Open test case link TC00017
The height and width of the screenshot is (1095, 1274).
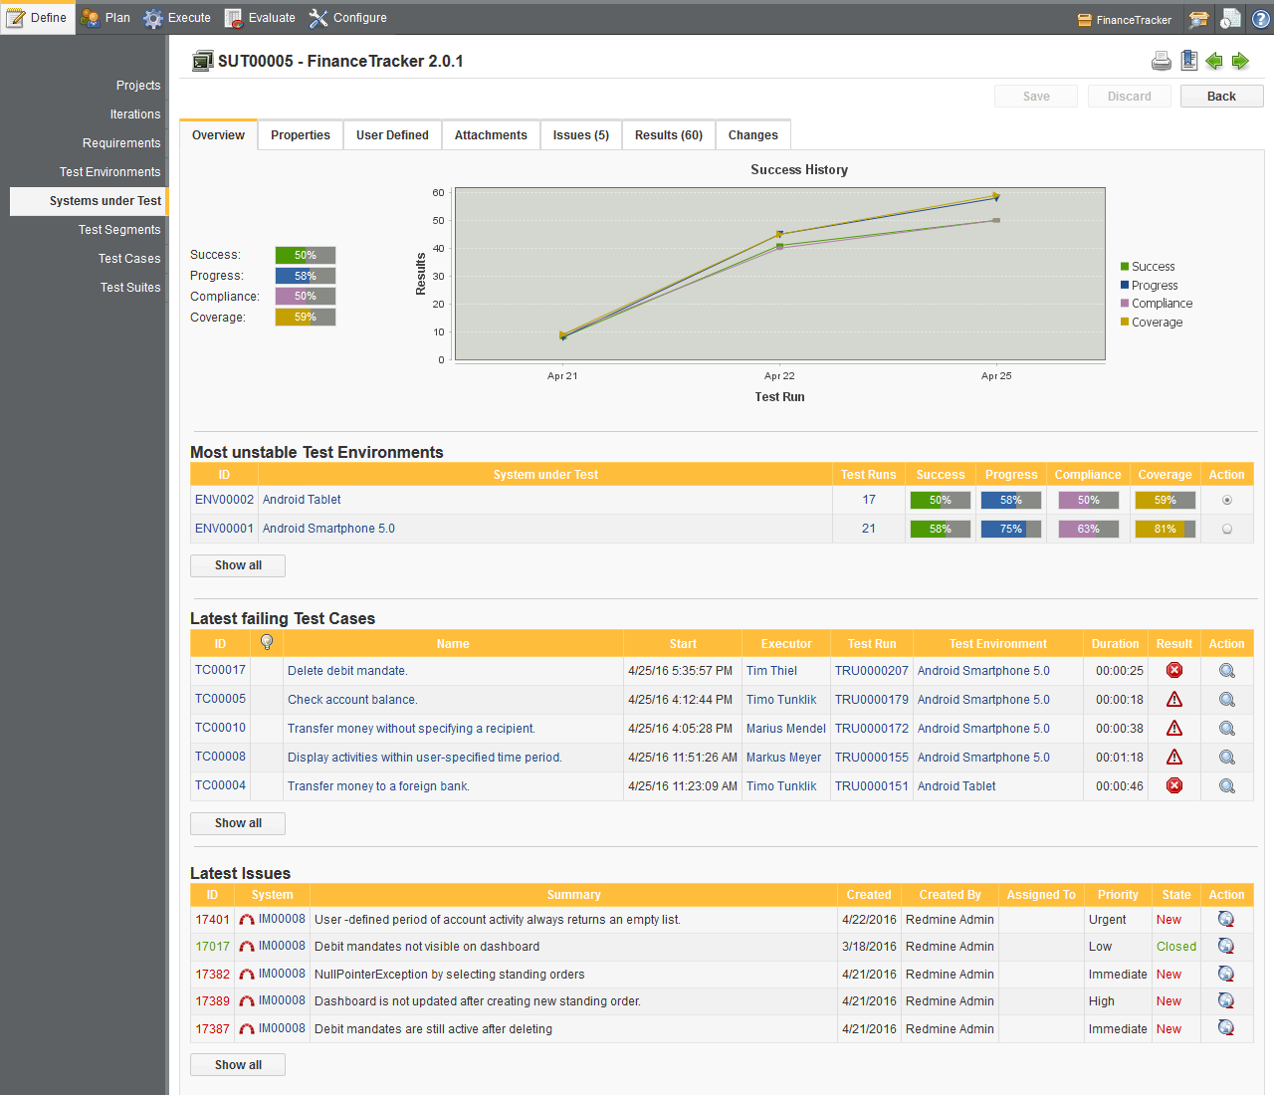[x=220, y=670]
